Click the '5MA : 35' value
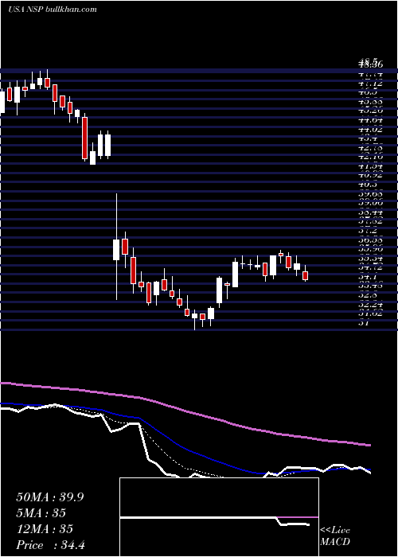The width and height of the screenshot is (398, 557). (41, 513)
